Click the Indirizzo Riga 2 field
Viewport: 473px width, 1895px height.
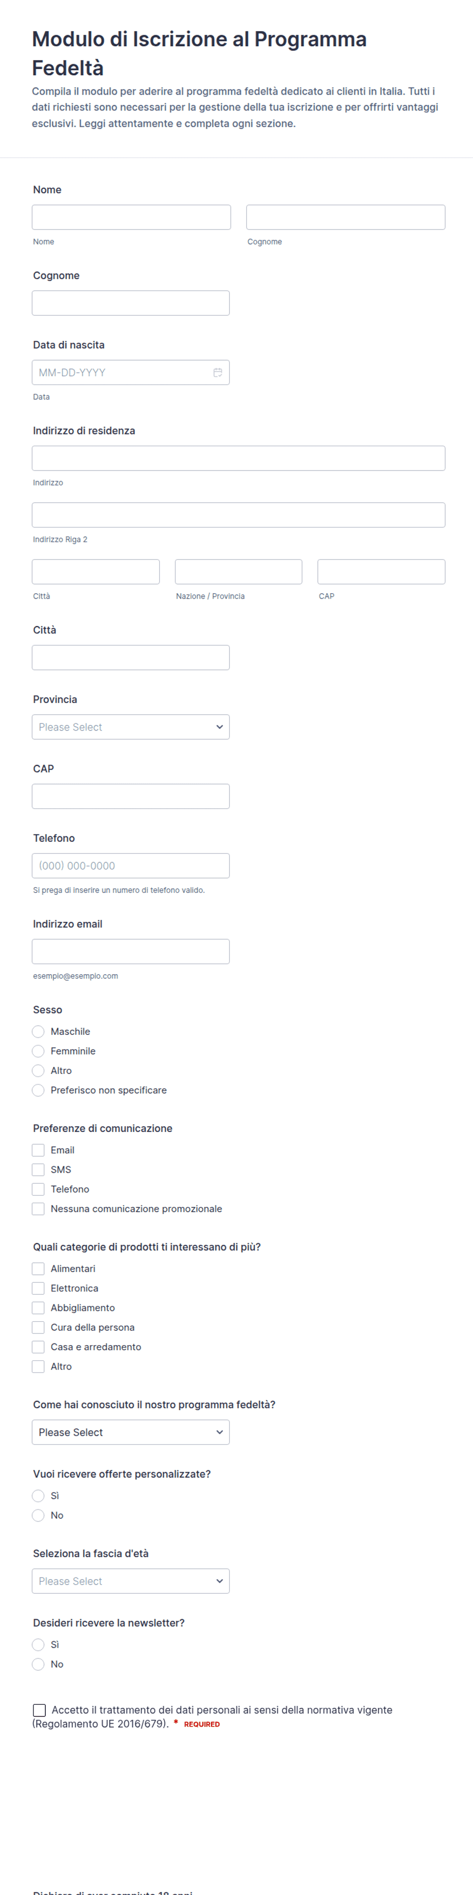(x=239, y=514)
